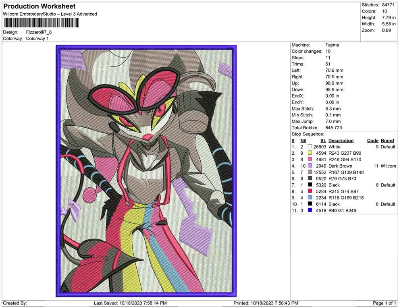Click the Machine value Tajima
This screenshot has width=399, height=307.
click(332, 45)
